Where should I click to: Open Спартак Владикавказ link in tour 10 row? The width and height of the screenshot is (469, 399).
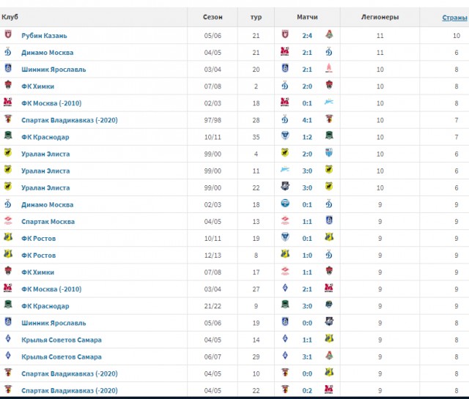click(x=70, y=373)
